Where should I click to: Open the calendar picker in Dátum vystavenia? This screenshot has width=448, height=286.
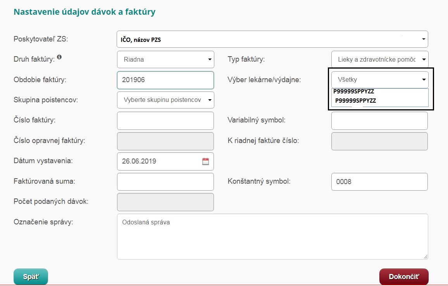click(205, 161)
